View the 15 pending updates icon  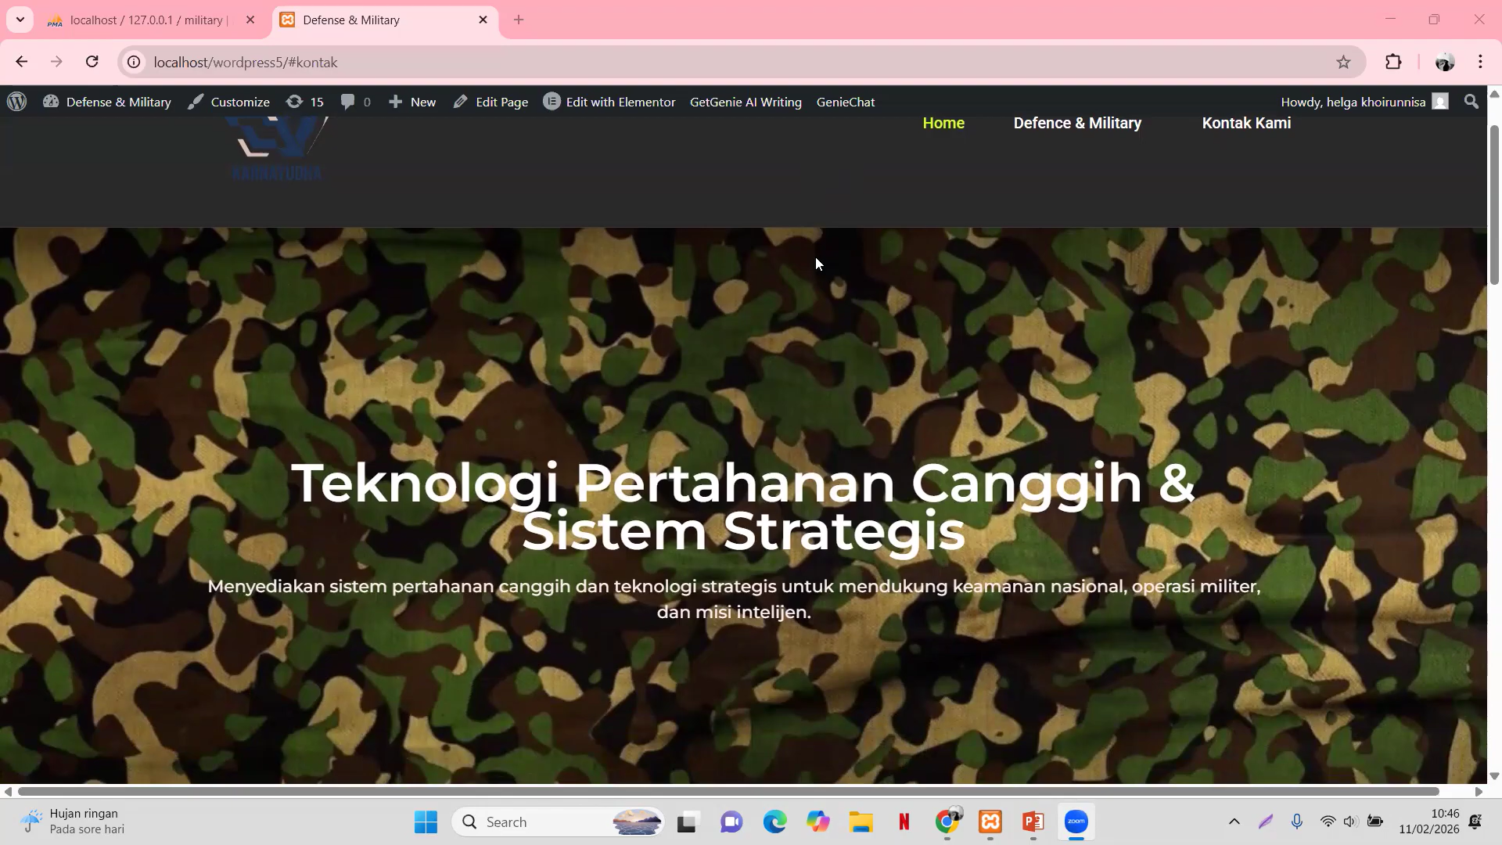click(x=304, y=102)
